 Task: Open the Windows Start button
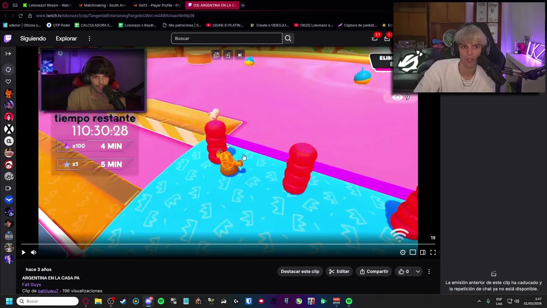tap(9, 301)
